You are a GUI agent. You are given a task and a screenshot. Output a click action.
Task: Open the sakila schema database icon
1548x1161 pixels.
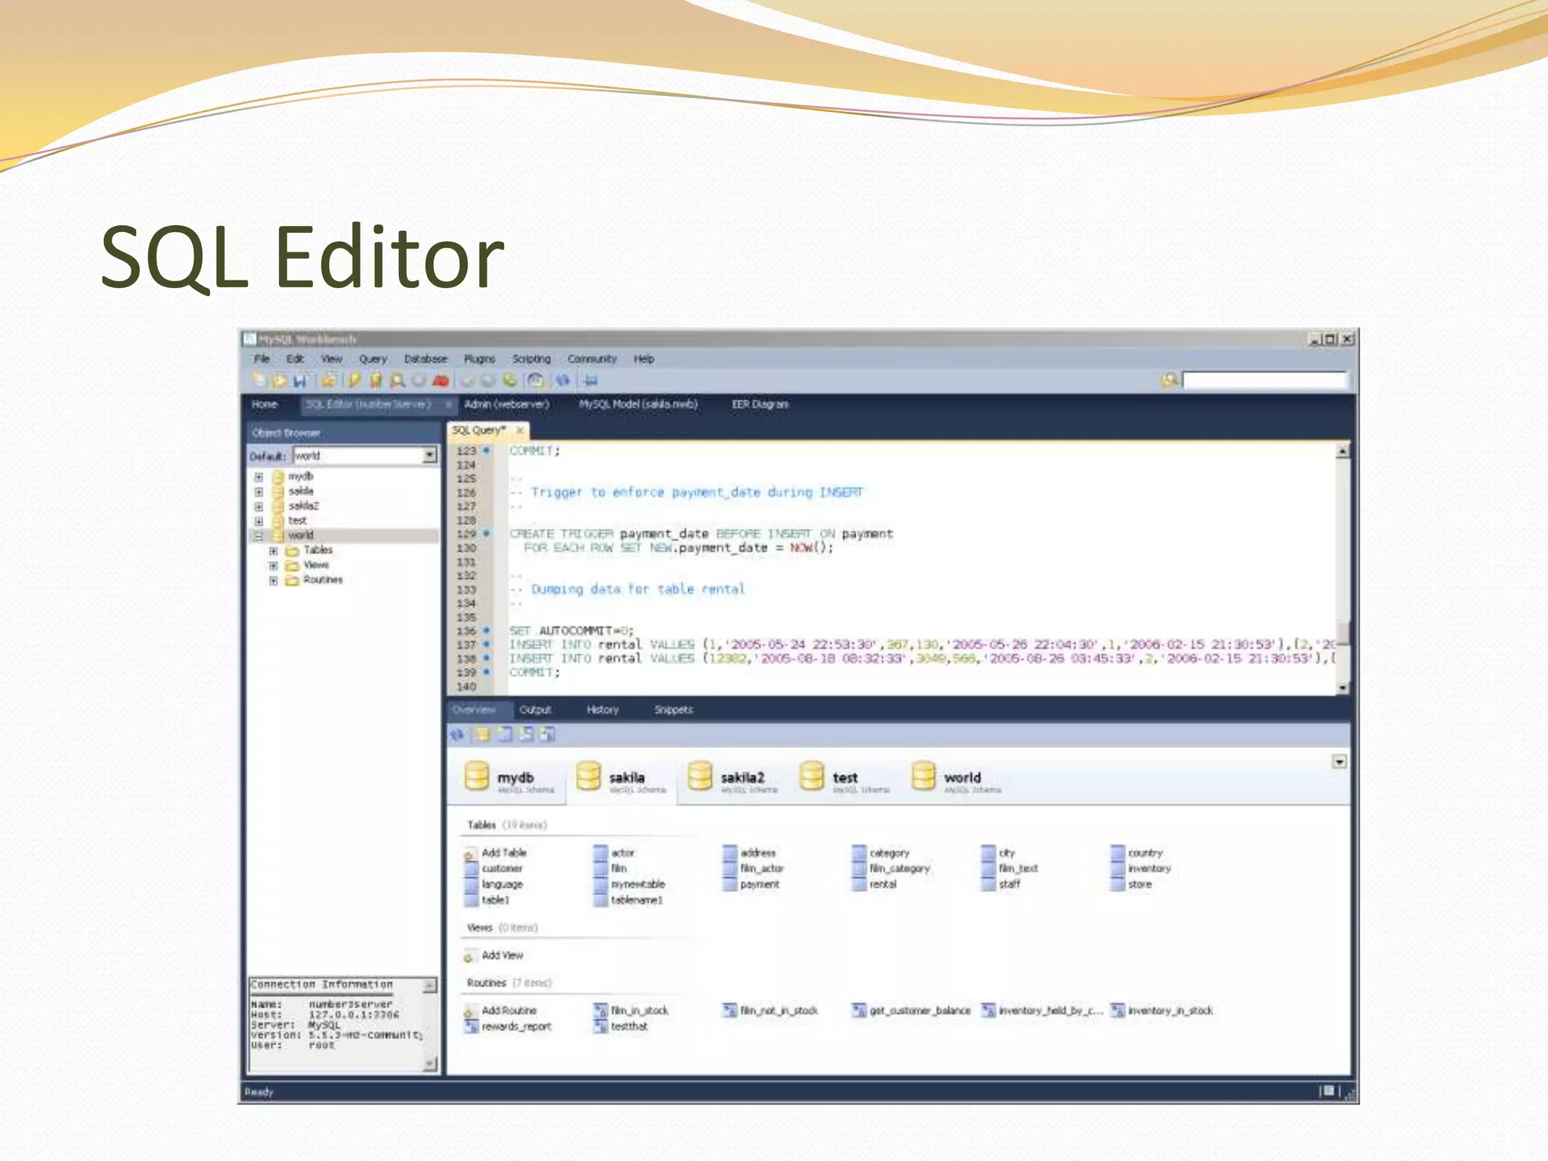pyautogui.click(x=588, y=776)
